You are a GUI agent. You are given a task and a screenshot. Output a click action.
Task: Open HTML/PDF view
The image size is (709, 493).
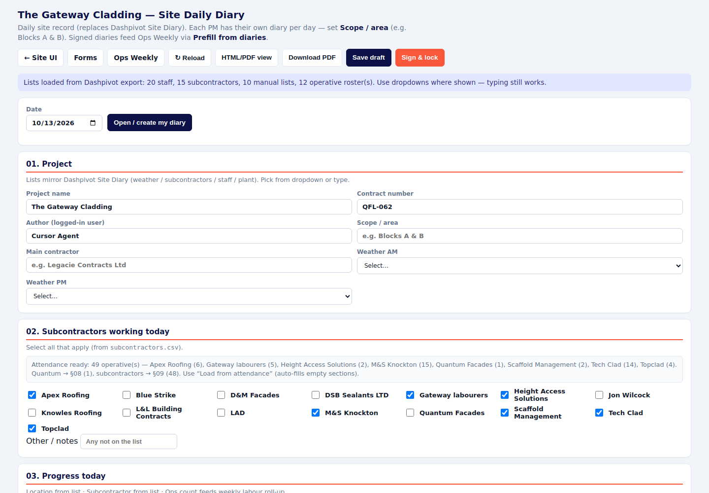tap(247, 58)
